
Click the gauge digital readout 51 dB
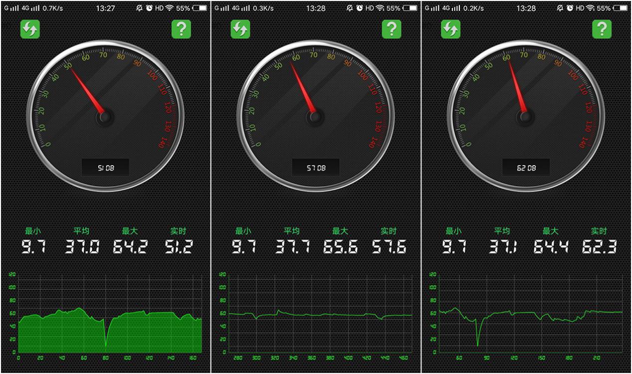coord(105,168)
